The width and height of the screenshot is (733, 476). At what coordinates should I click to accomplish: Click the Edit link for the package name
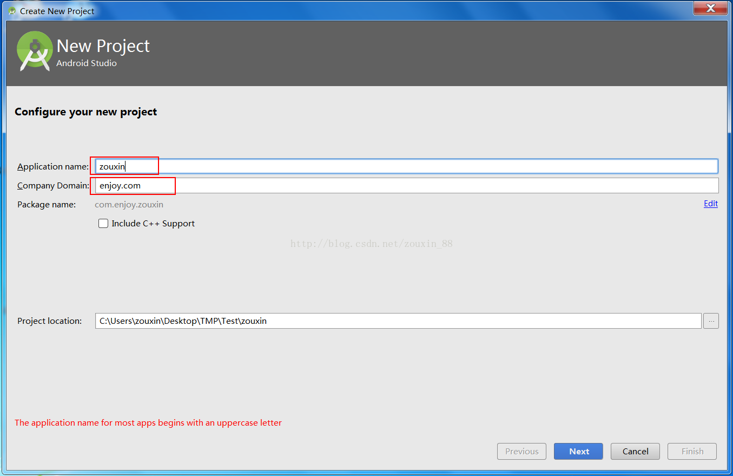point(711,204)
